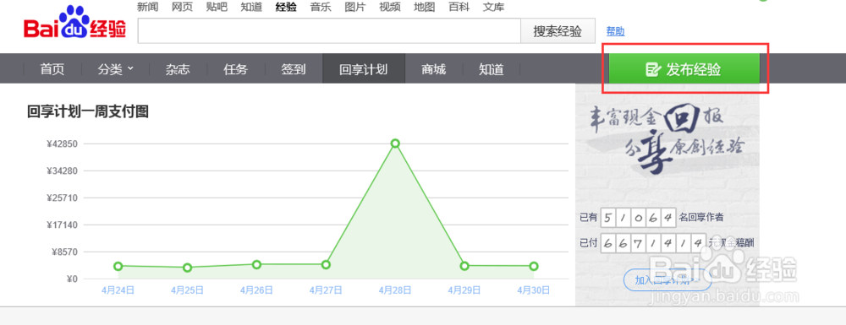Click the 51064 author counter
Viewport: 846px width, 325px height.
638,218
